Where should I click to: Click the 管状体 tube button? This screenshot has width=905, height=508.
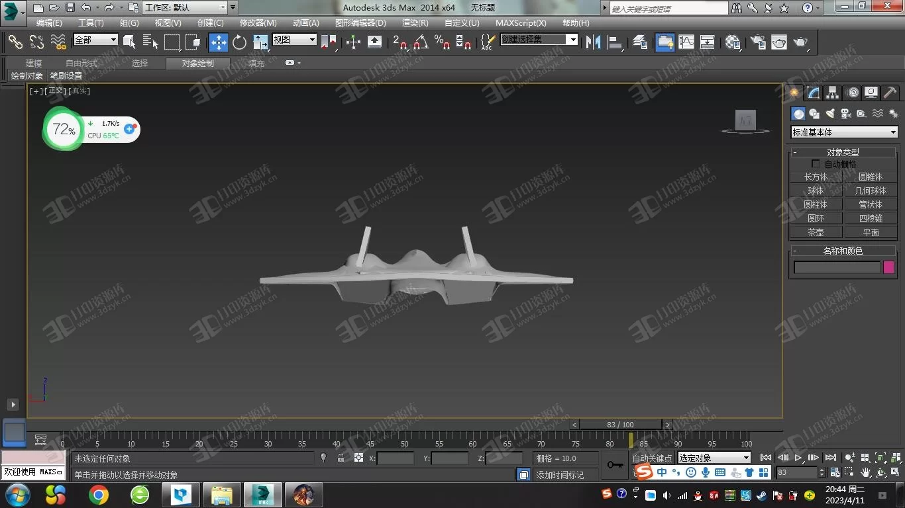pos(871,204)
